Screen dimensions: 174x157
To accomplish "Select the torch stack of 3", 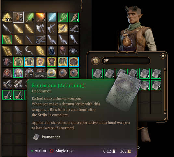I will (x=74, y=18).
